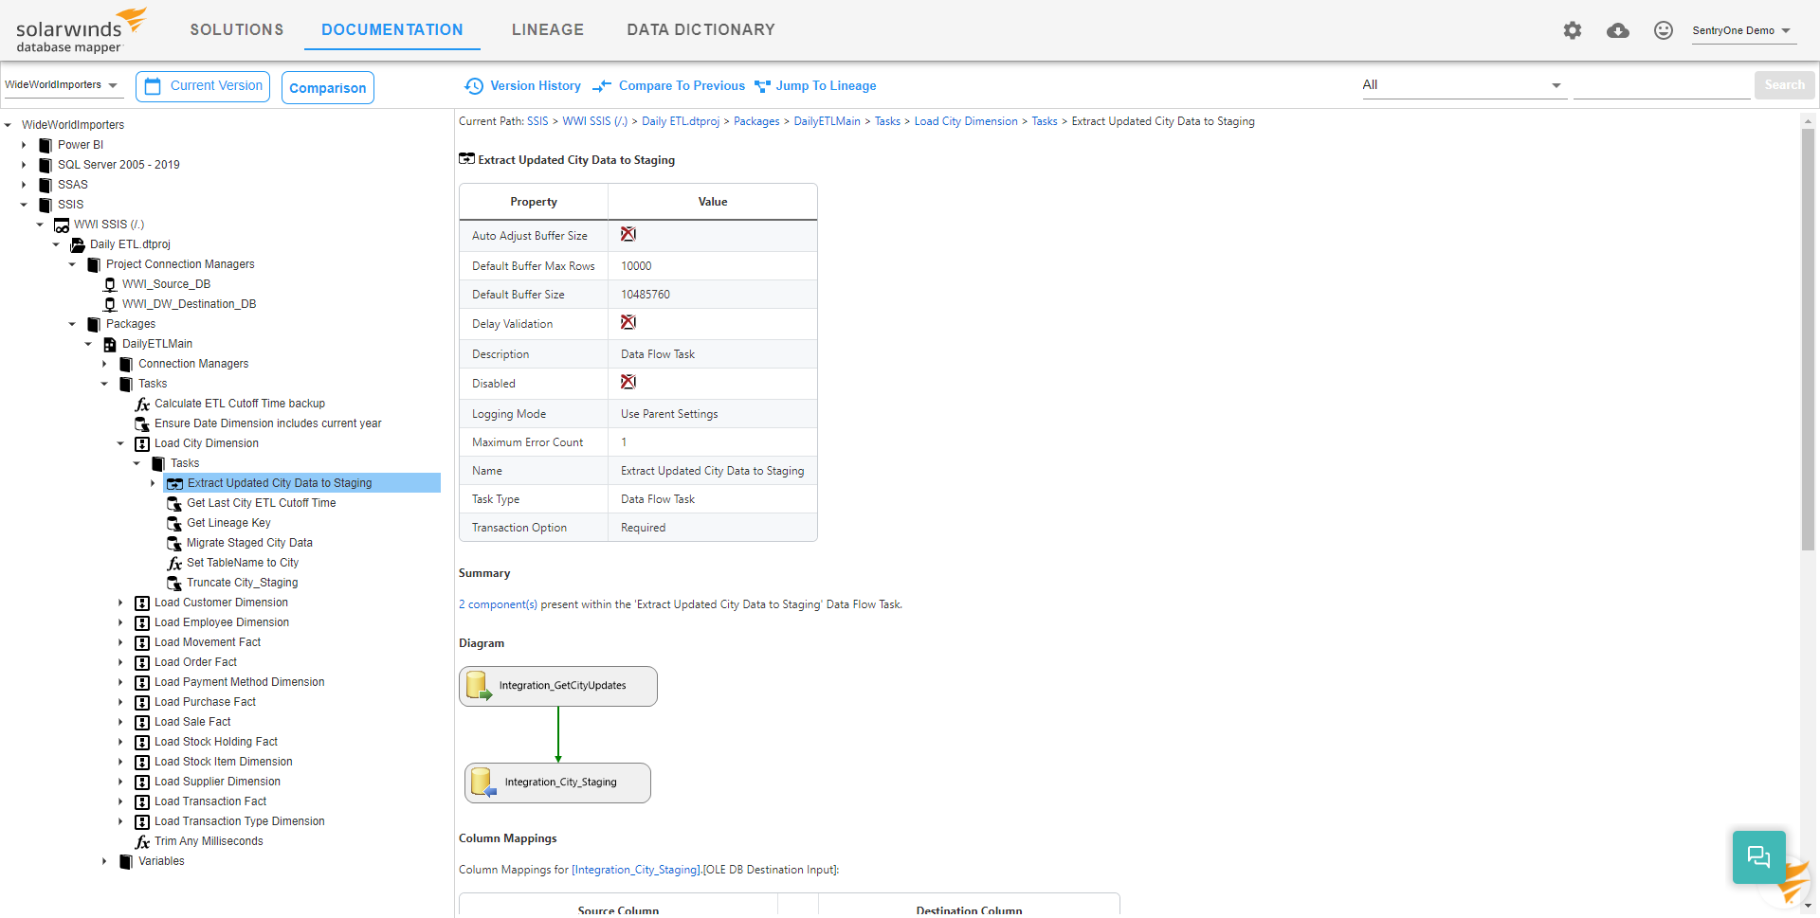Image resolution: width=1820 pixels, height=918 pixels.
Task: Click the WWI SSIS server icon
Action: coord(62,225)
